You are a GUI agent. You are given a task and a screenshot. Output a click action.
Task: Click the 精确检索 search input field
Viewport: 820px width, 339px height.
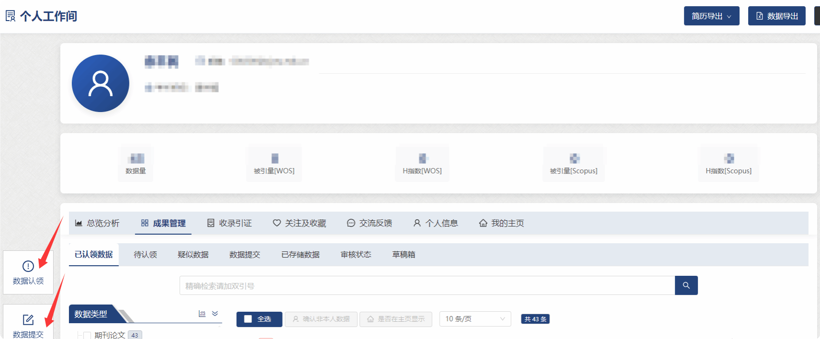pyautogui.click(x=426, y=286)
